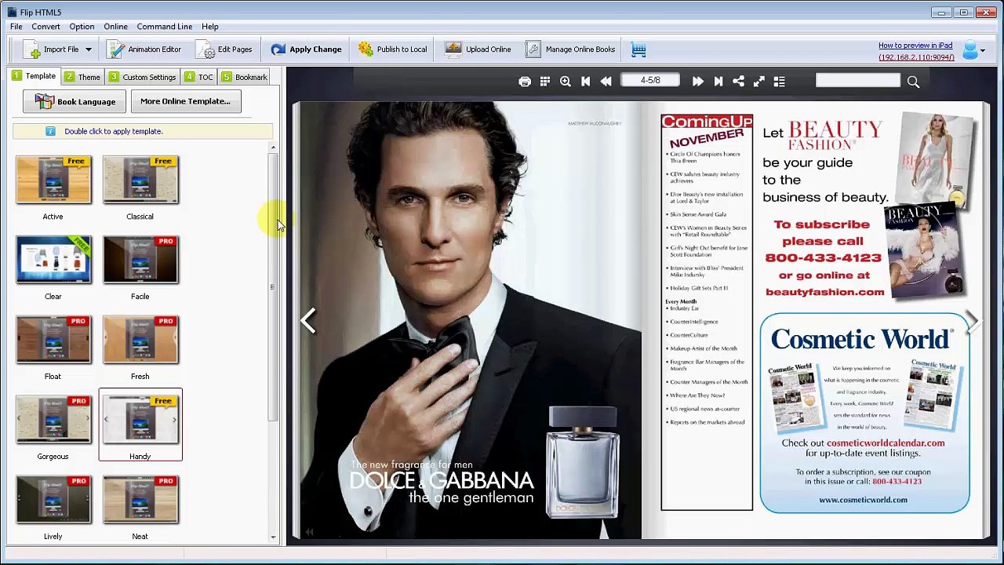Screen dimensions: 1004x565
Task: Open the shopping cart icon in toolbar
Action: point(638,49)
